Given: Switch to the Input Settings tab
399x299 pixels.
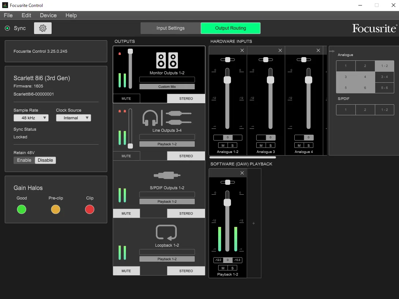Looking at the screenshot, I should [171, 28].
